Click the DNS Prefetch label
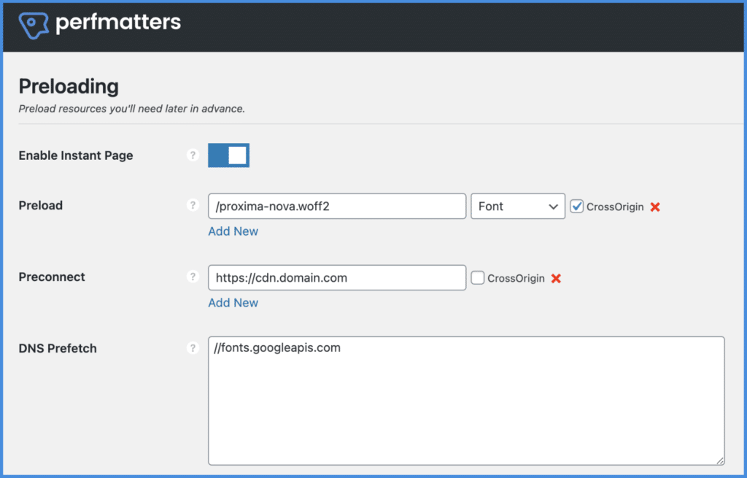The height and width of the screenshot is (478, 747). [x=58, y=349]
